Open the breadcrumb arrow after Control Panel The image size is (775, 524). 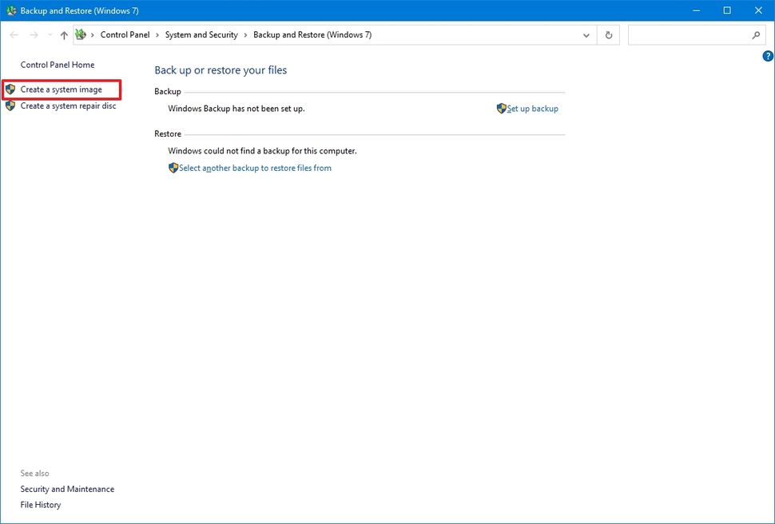tap(157, 34)
